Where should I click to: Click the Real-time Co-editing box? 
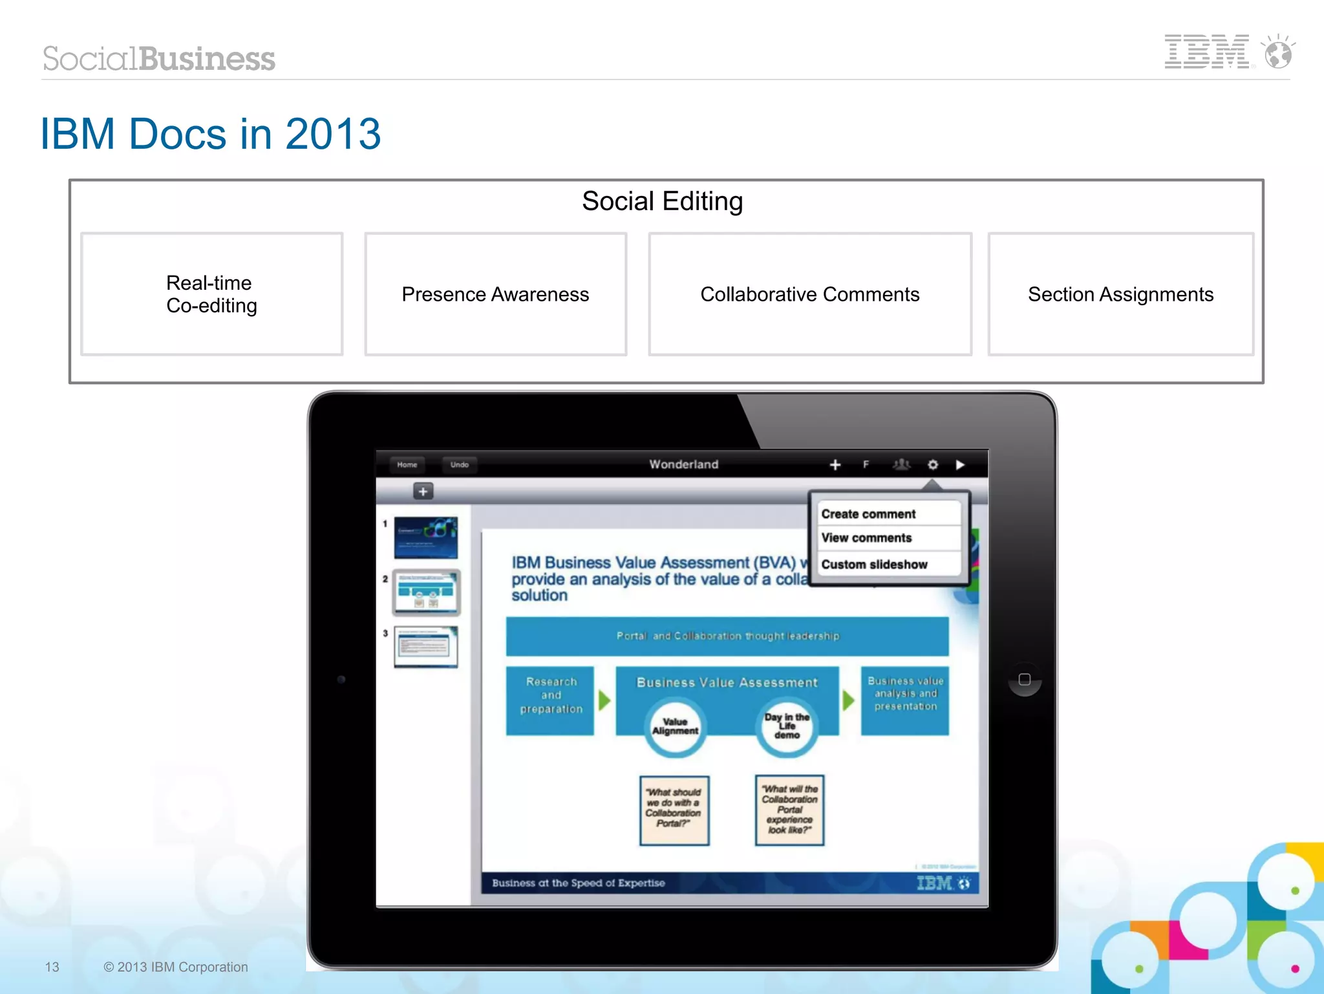click(x=211, y=294)
